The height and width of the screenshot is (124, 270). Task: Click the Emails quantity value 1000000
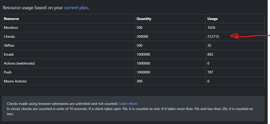coord(143,54)
